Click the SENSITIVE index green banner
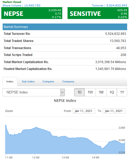Screen dimensions: 129x160 coord(98,13)
